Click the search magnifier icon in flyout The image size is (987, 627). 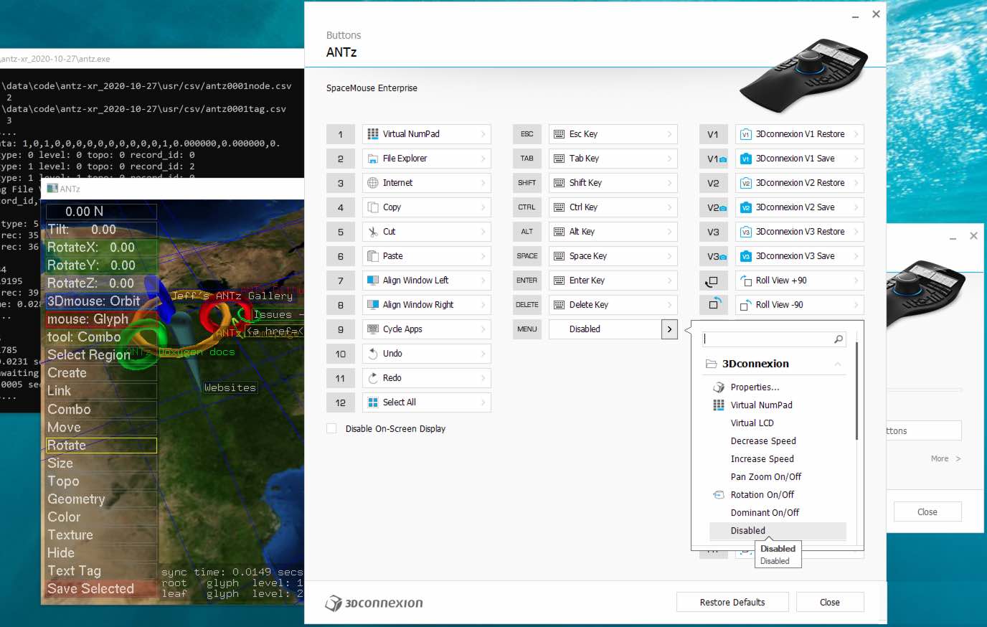pyautogui.click(x=838, y=339)
